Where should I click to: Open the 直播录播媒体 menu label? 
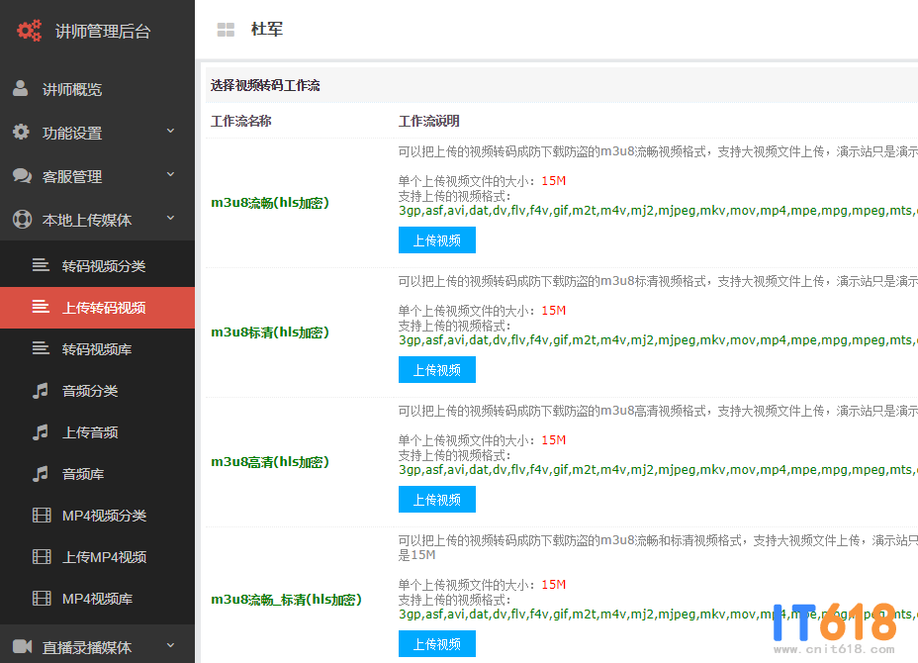87,647
